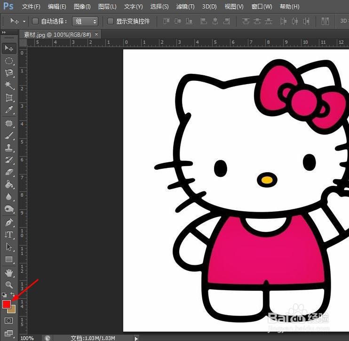Distribute right edges of layers
This screenshot has width=349, height=341.
coord(306,21)
